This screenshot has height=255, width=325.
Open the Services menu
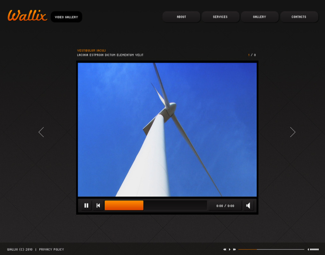220,17
